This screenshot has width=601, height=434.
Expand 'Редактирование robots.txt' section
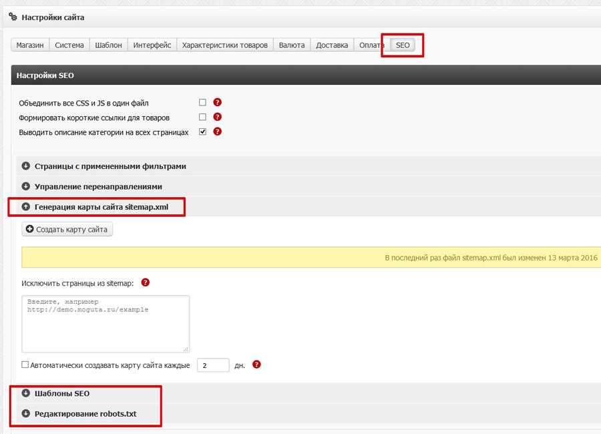pos(85,414)
